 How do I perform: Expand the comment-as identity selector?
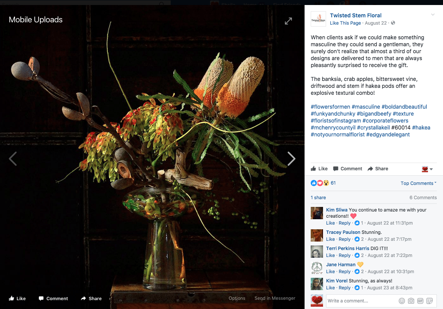click(x=427, y=169)
